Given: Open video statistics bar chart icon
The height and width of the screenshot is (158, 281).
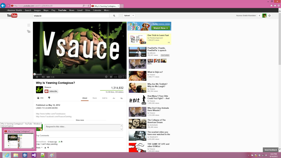Looking at the screenshot, I should coord(114,98).
